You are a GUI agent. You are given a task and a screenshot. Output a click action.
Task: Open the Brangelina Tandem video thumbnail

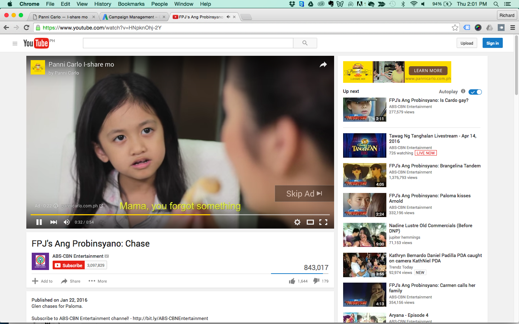click(x=364, y=175)
